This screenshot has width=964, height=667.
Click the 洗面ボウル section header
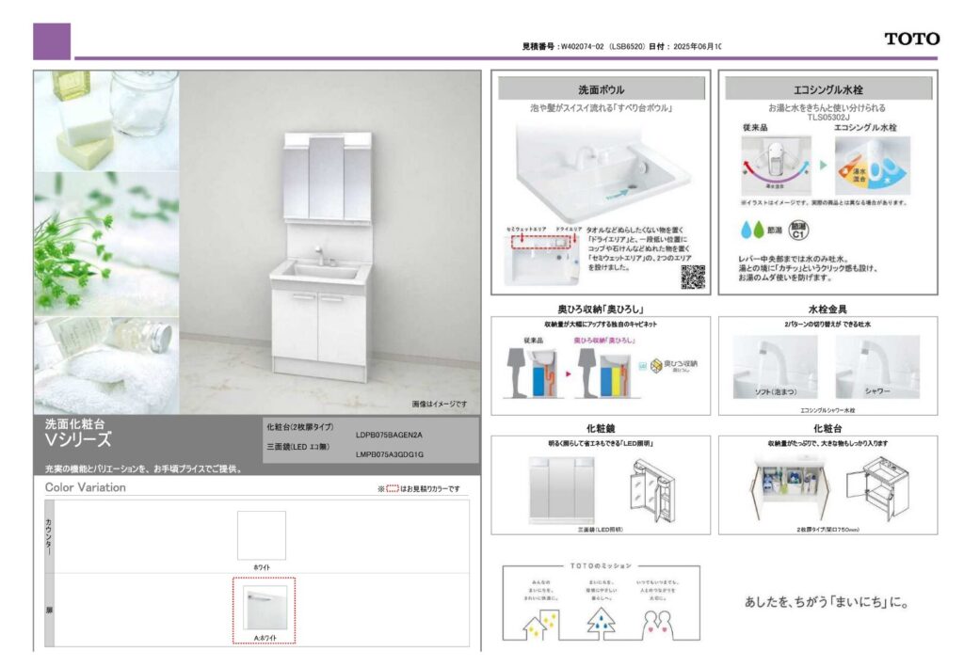point(601,89)
